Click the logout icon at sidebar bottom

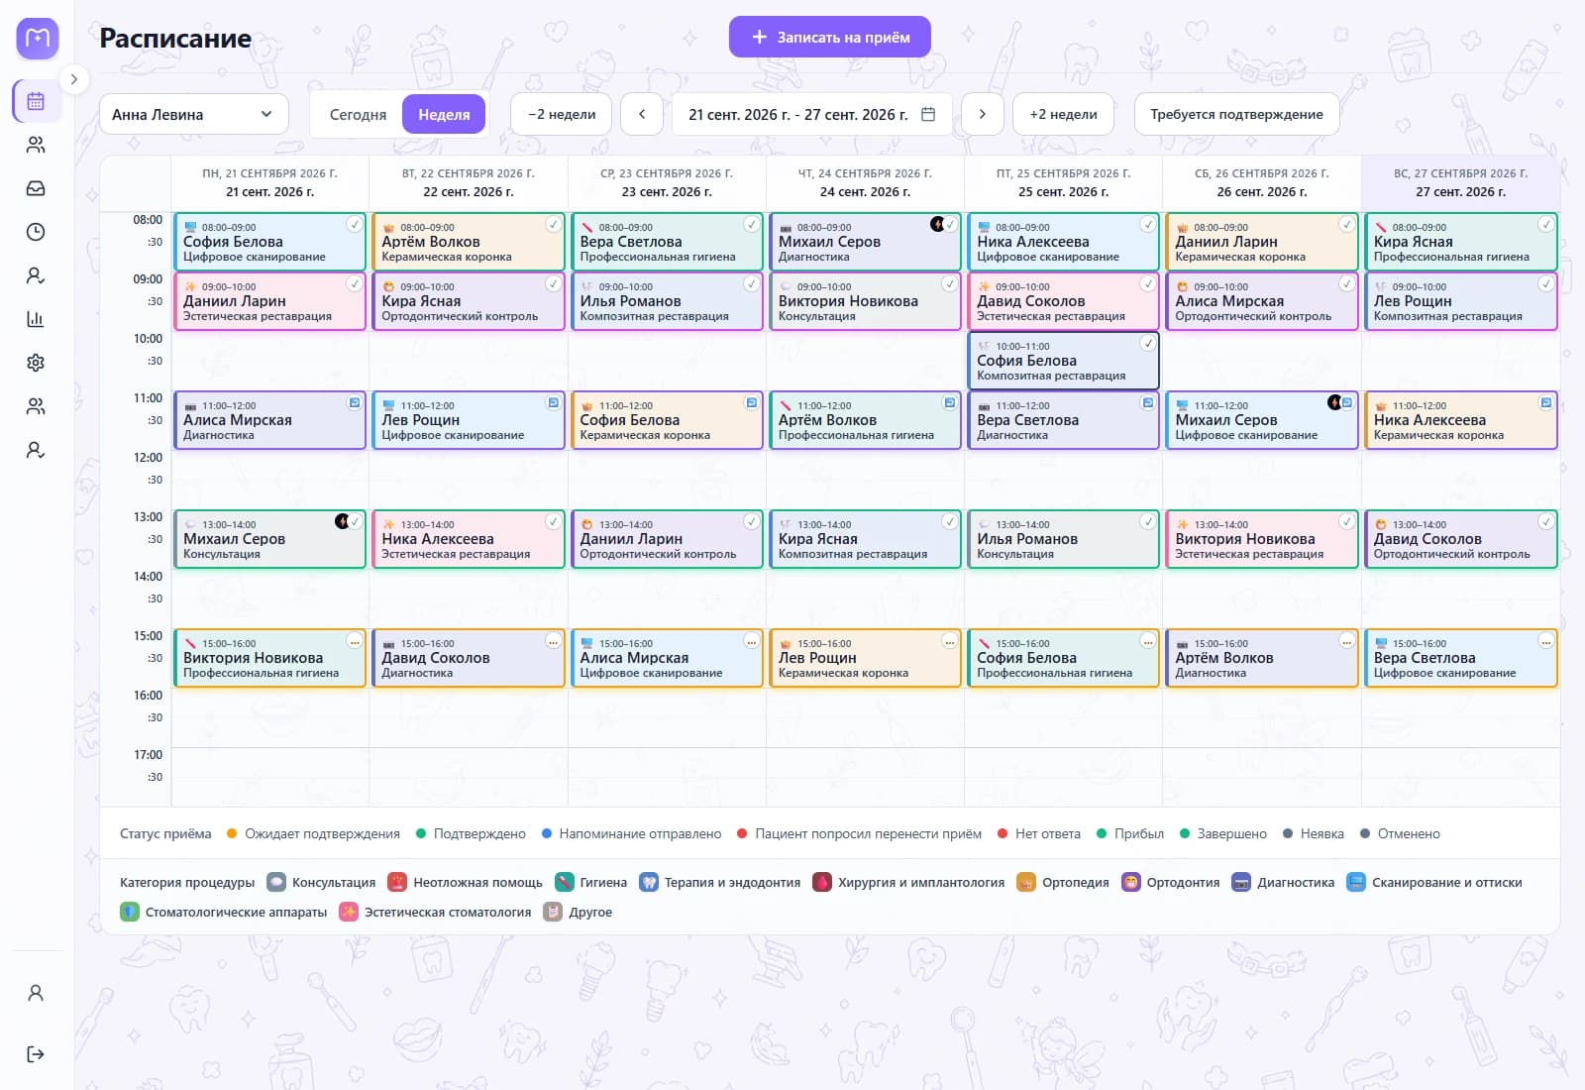36,1054
